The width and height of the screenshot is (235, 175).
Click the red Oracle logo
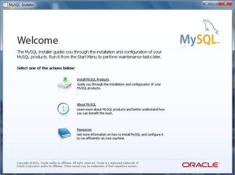(x=201, y=165)
